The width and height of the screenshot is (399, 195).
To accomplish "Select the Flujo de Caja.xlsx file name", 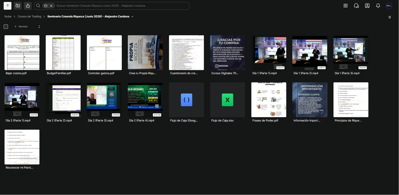I will click(x=223, y=120).
